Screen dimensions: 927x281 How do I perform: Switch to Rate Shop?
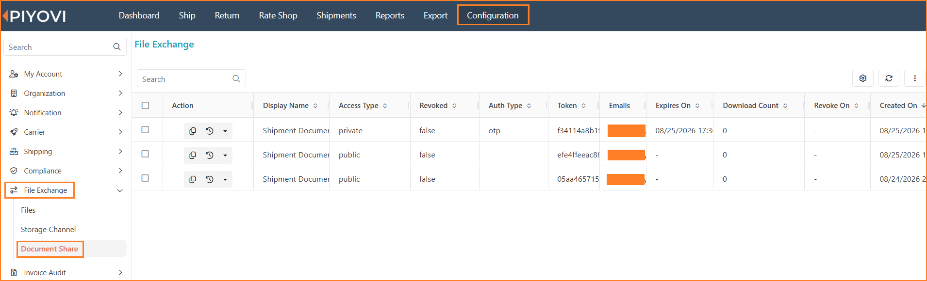(x=278, y=16)
